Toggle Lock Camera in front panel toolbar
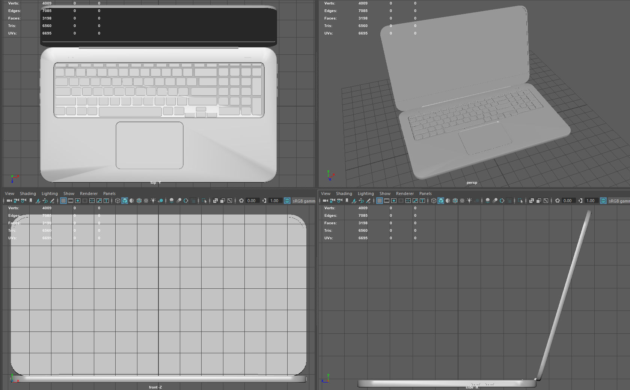Image resolution: width=630 pixels, height=390 pixels. 16,201
